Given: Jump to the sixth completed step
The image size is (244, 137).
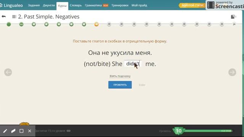Looking at the screenshot, I should point(71,24).
